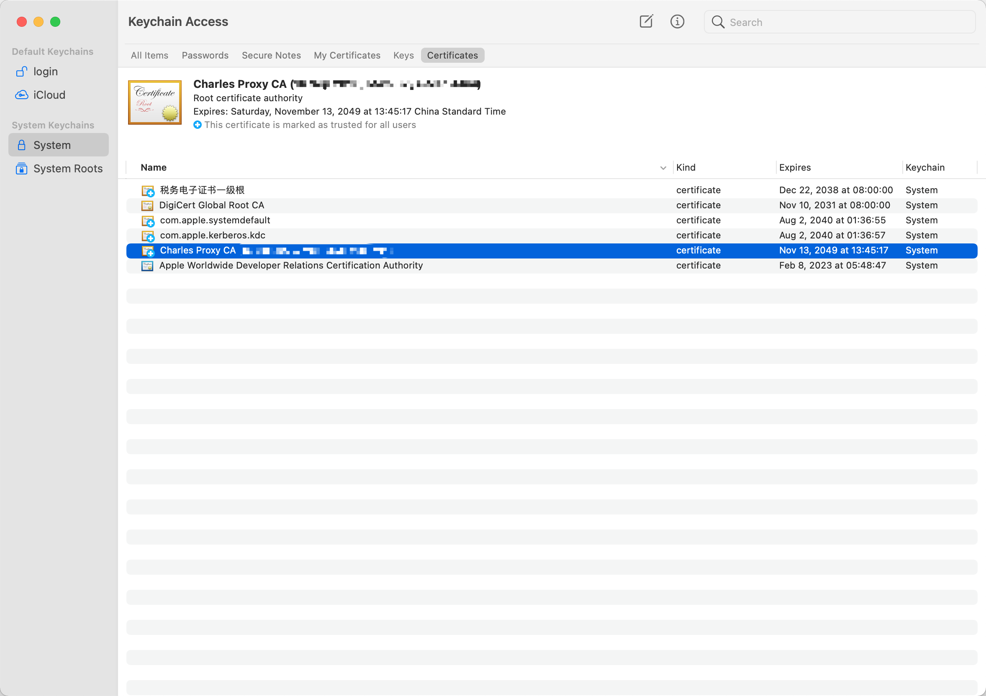The height and width of the screenshot is (696, 986).
Task: Open the My Certificates tab
Action: click(347, 55)
